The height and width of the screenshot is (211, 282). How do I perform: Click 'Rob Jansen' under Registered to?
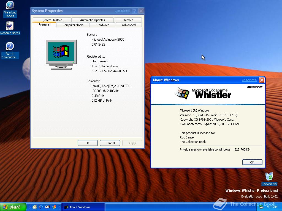(100, 61)
